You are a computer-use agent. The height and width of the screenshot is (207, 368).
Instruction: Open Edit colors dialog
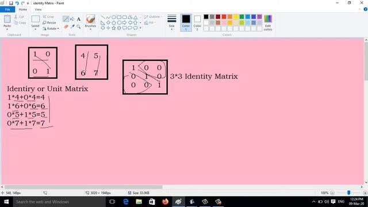click(x=268, y=22)
